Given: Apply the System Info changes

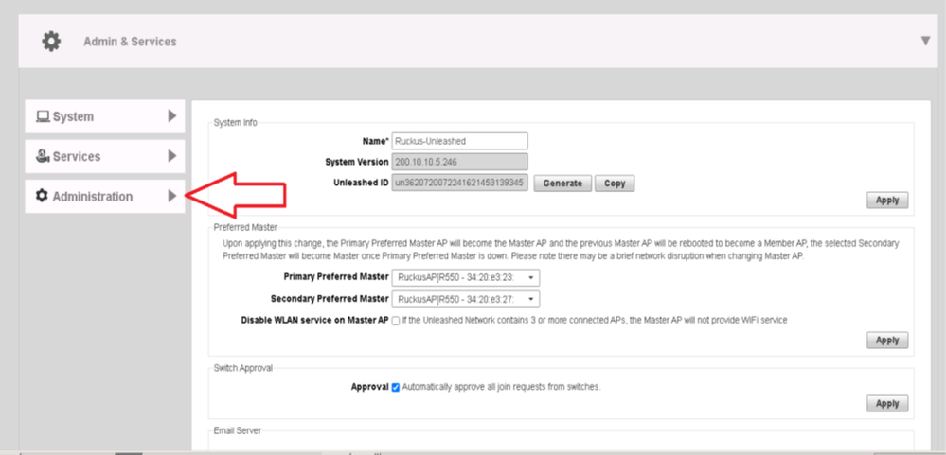Looking at the screenshot, I should (886, 201).
